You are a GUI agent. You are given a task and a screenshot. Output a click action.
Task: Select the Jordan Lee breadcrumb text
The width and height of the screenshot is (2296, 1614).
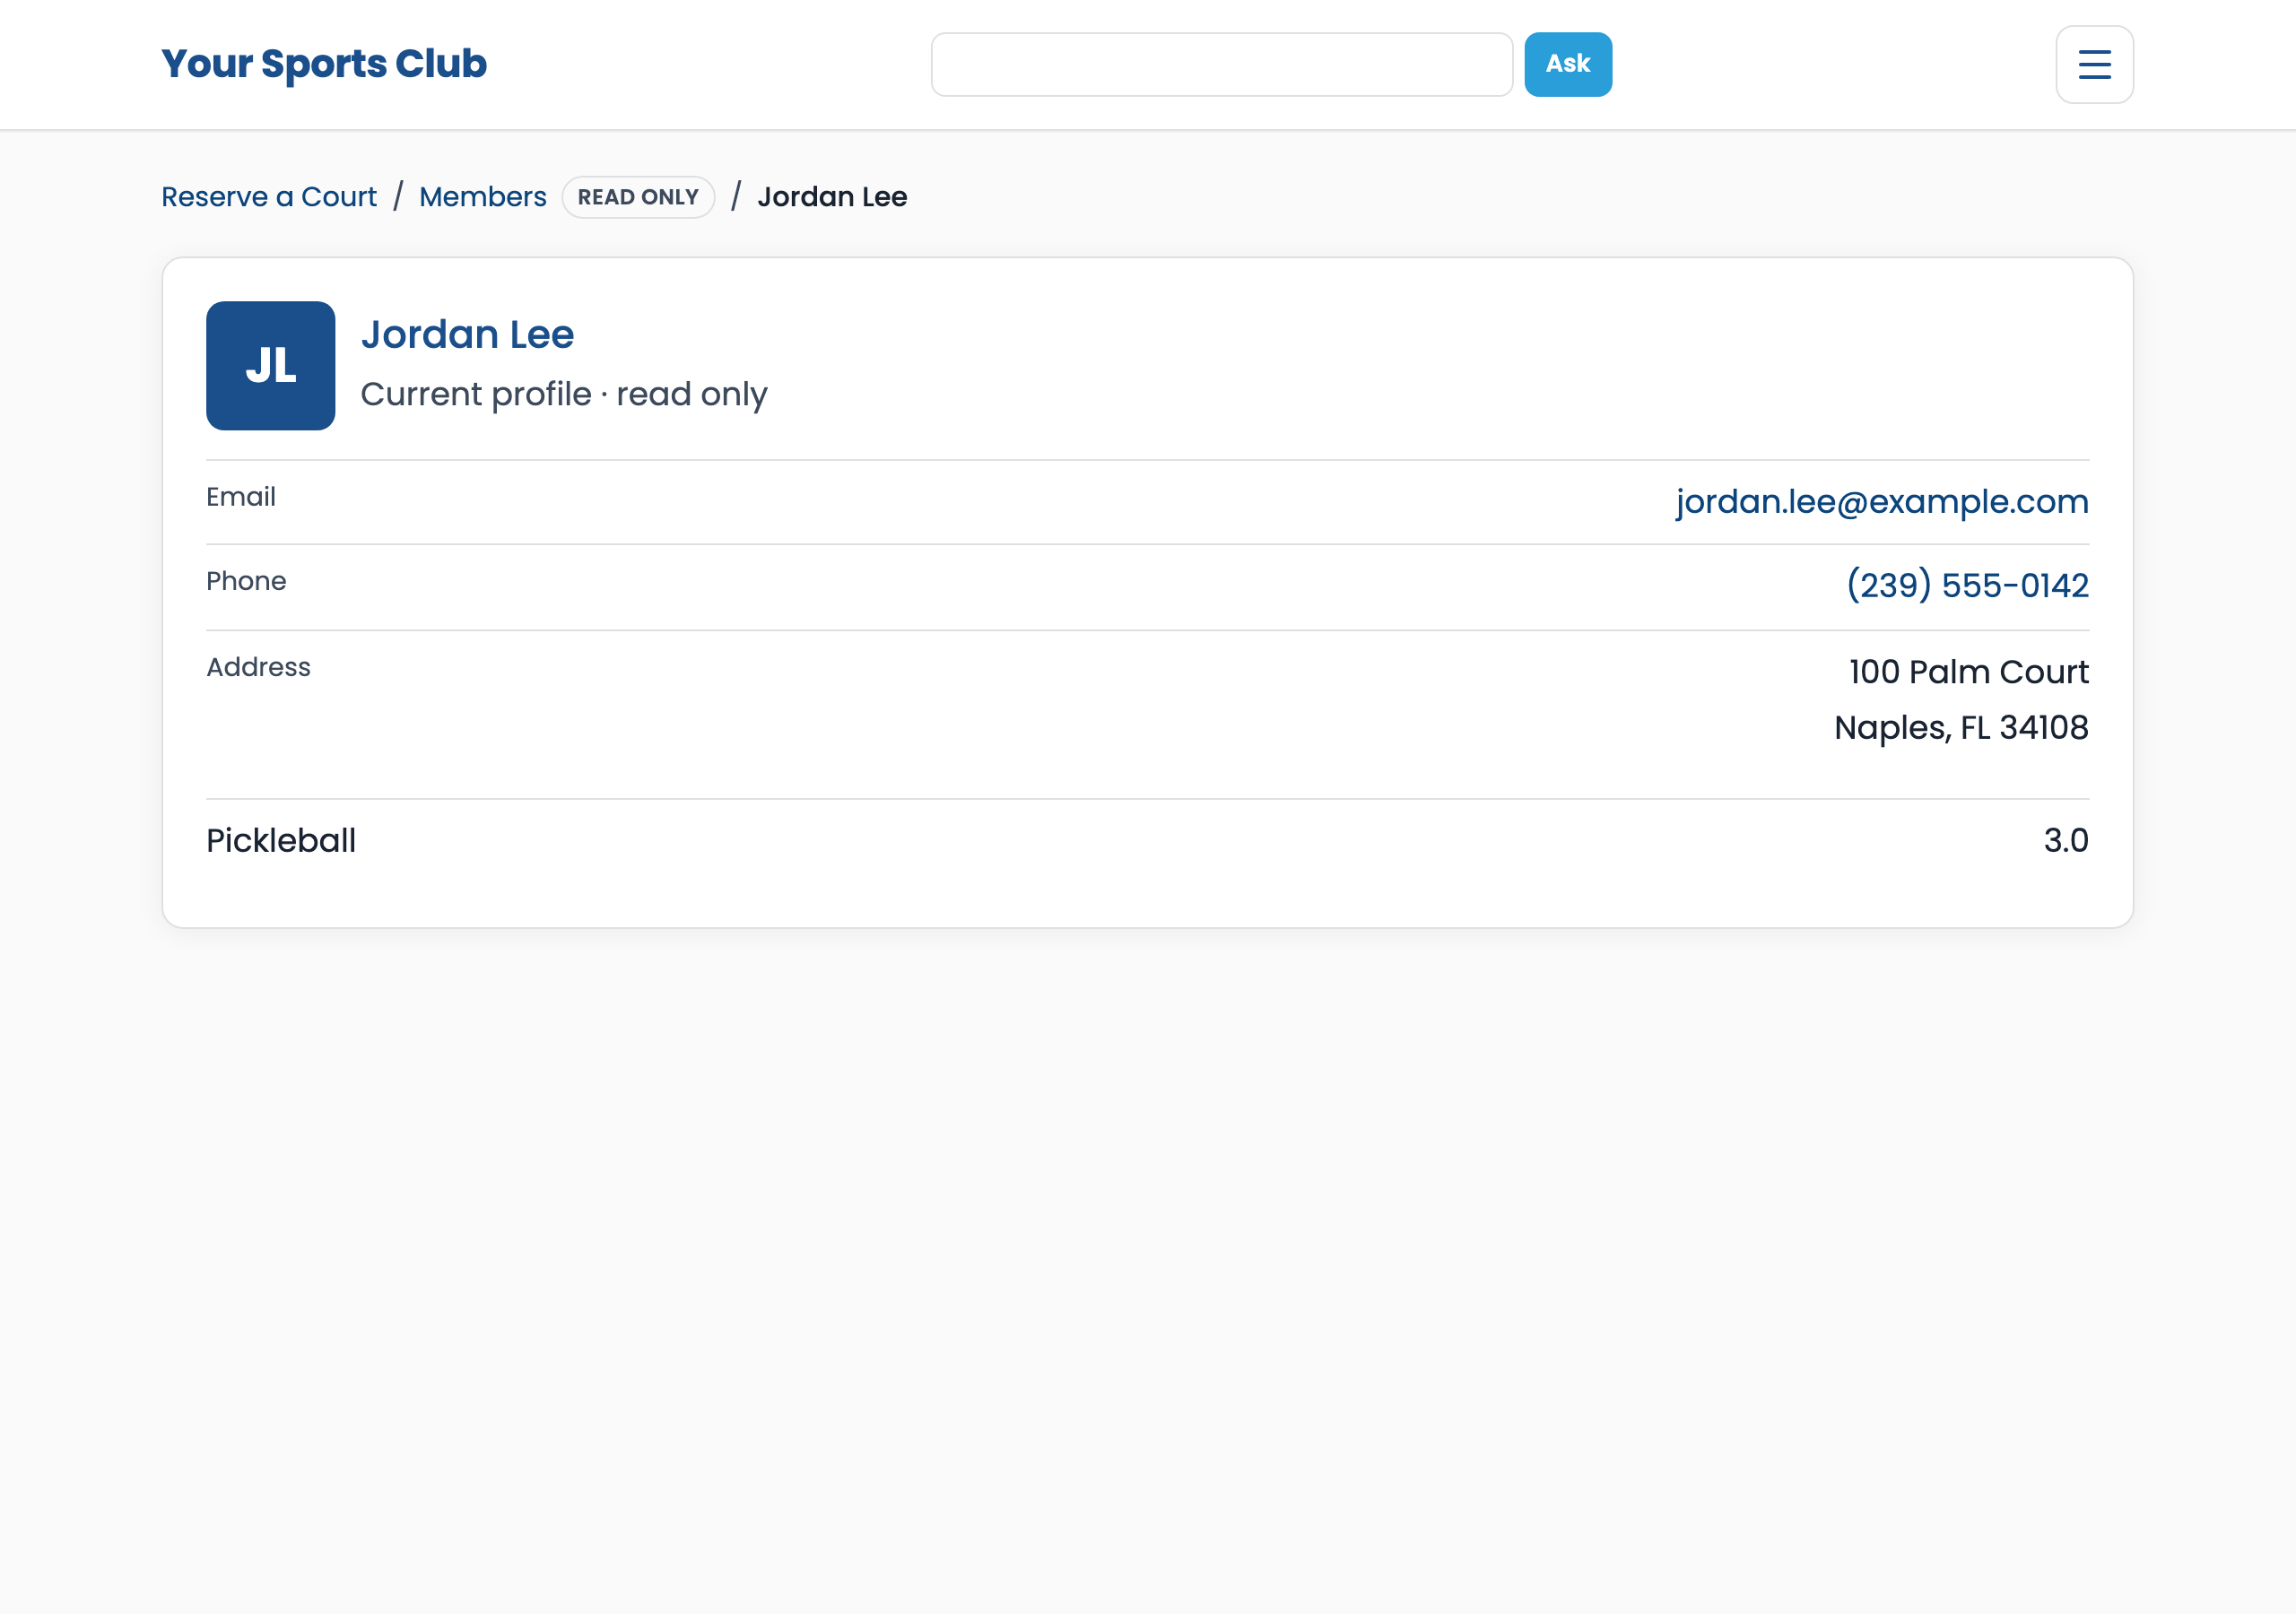point(832,197)
